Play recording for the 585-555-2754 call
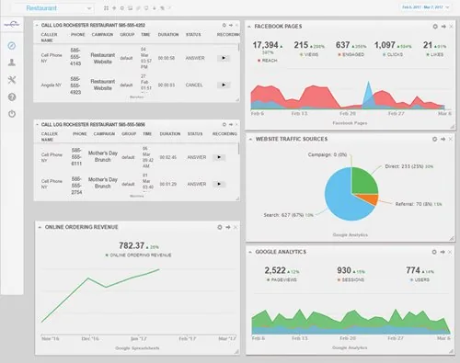The width and height of the screenshot is (460, 363). tap(219, 184)
